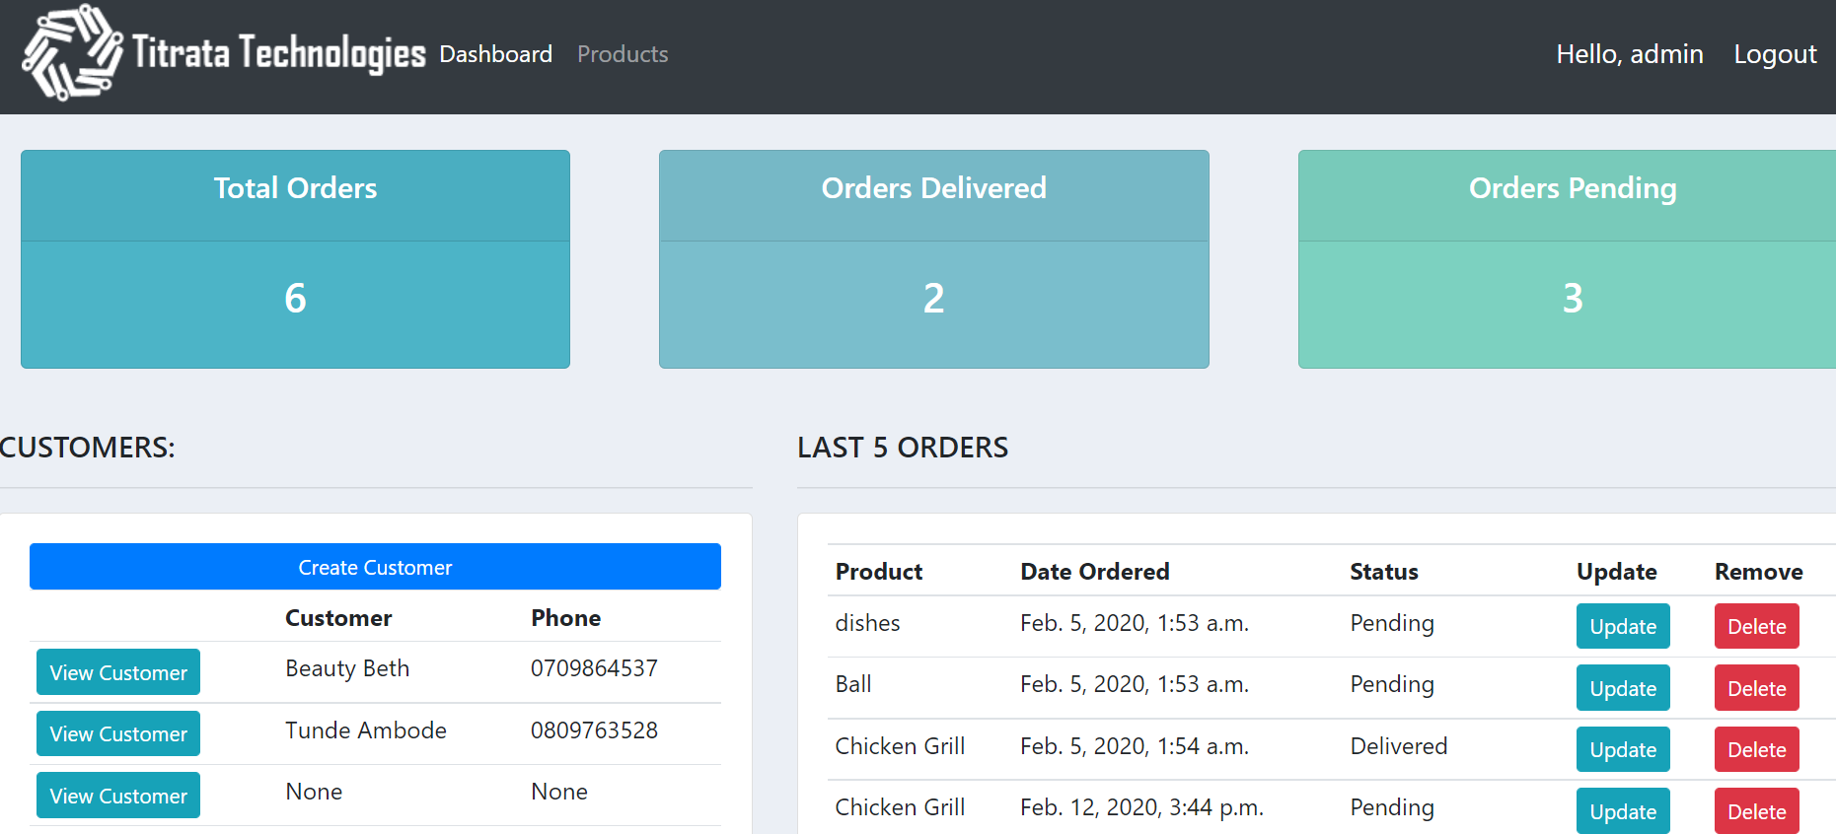View the customer named None

[x=118, y=796]
